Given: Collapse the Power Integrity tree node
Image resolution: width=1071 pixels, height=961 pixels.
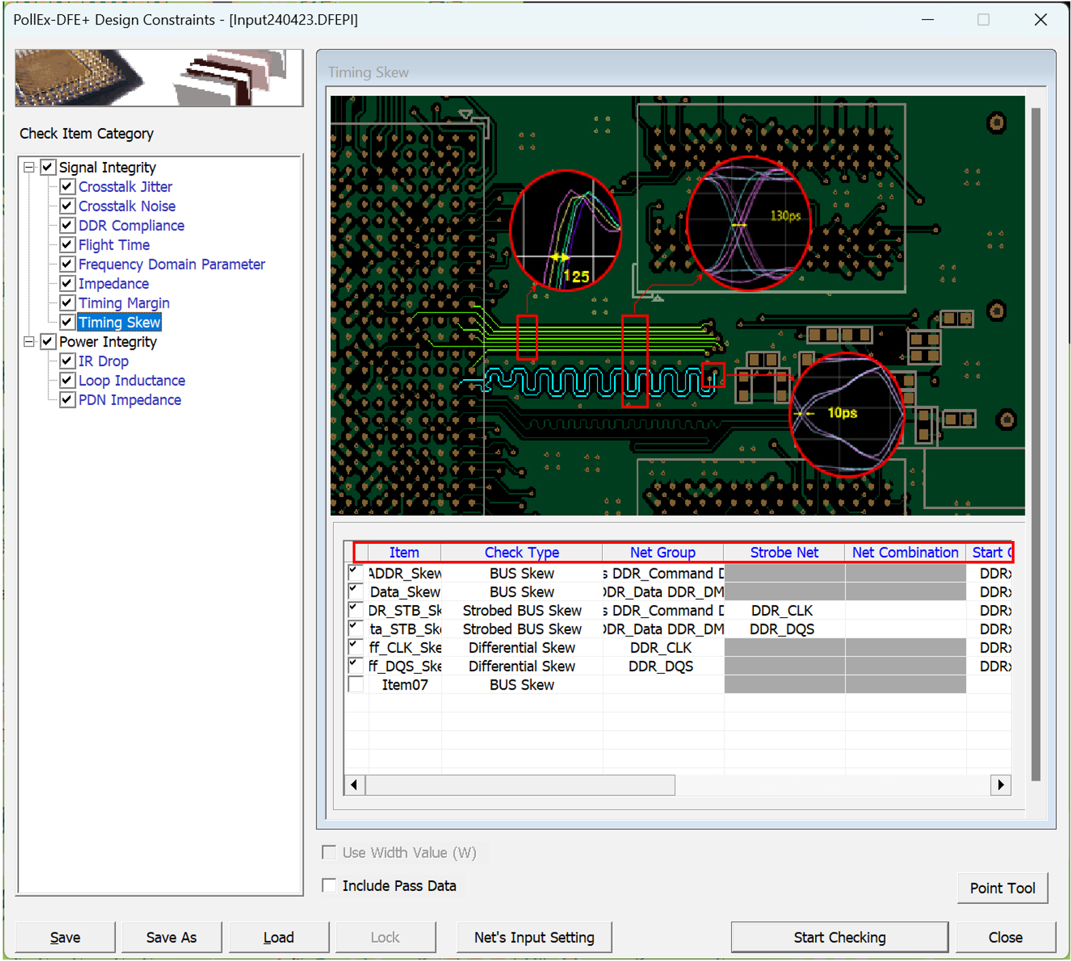Looking at the screenshot, I should 29,342.
